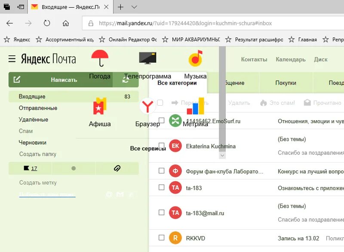Image resolution: width=344 pixels, height=252 pixels.
Task: Filter mail by flagged messages icon
Action: (30, 168)
